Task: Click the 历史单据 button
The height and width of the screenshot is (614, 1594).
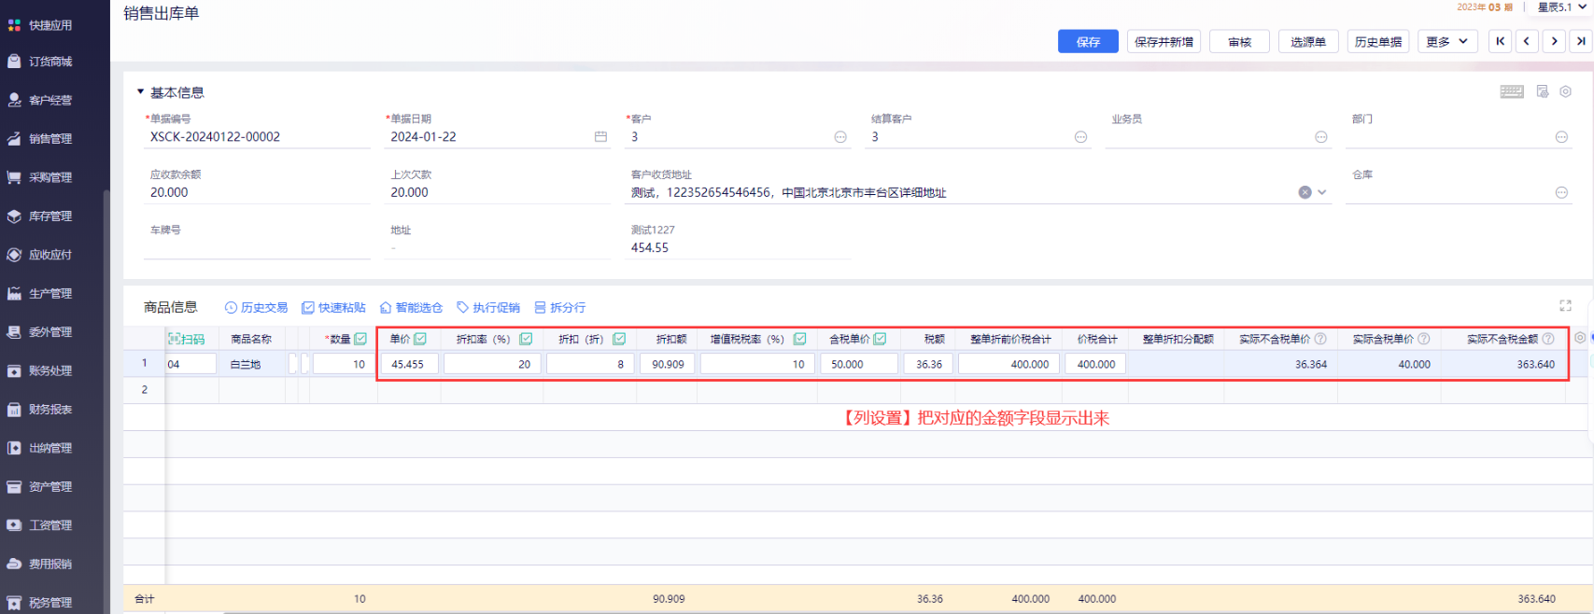Action: click(1378, 41)
